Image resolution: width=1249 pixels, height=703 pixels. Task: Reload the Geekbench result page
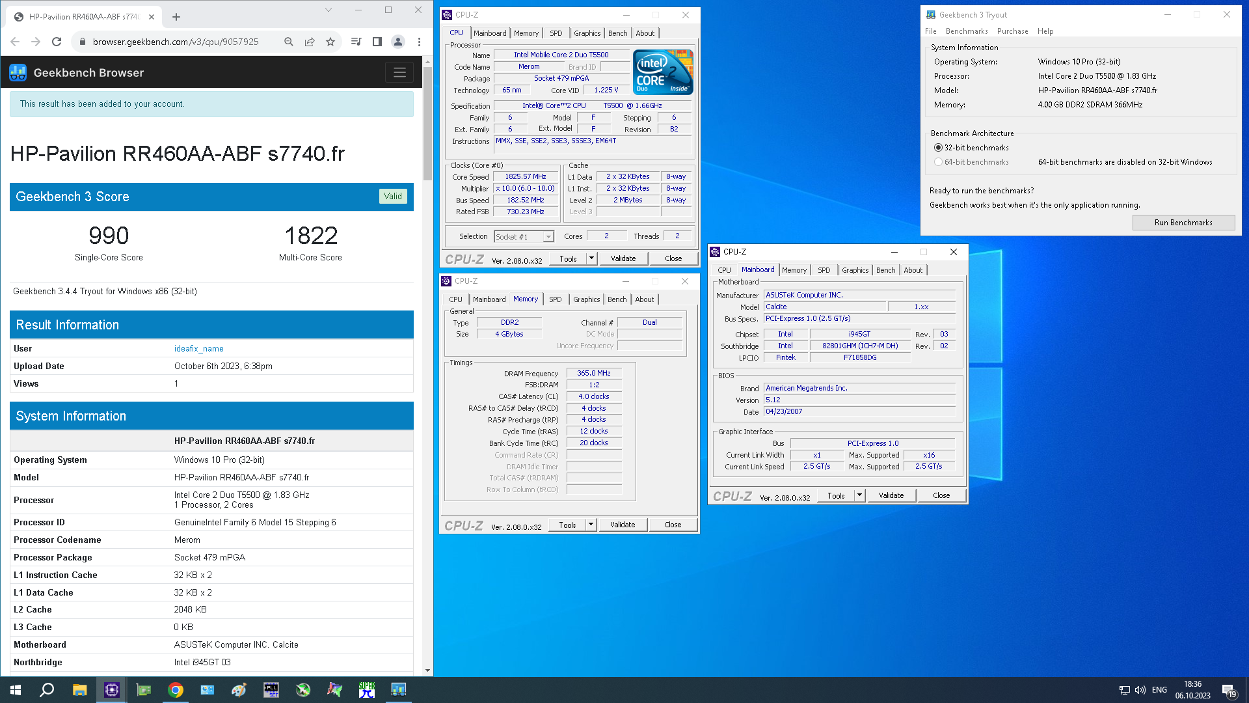point(57,42)
